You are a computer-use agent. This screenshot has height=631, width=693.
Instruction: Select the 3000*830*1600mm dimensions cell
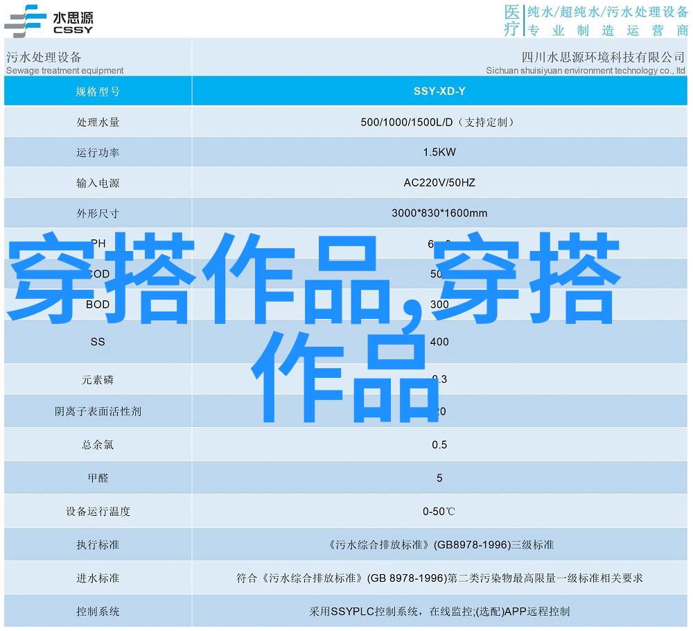[x=439, y=214]
